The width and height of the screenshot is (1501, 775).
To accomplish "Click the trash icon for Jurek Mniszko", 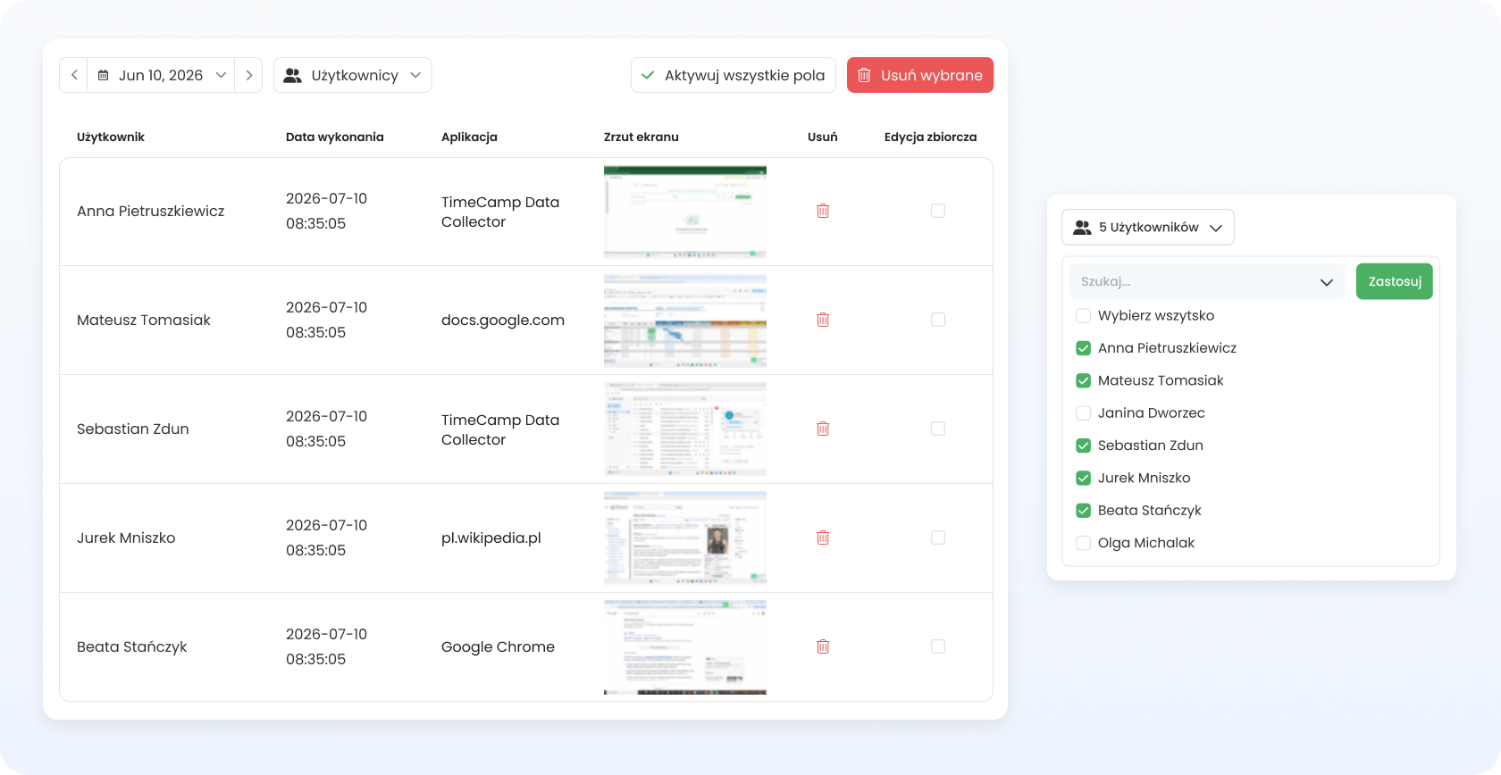I will [x=823, y=537].
